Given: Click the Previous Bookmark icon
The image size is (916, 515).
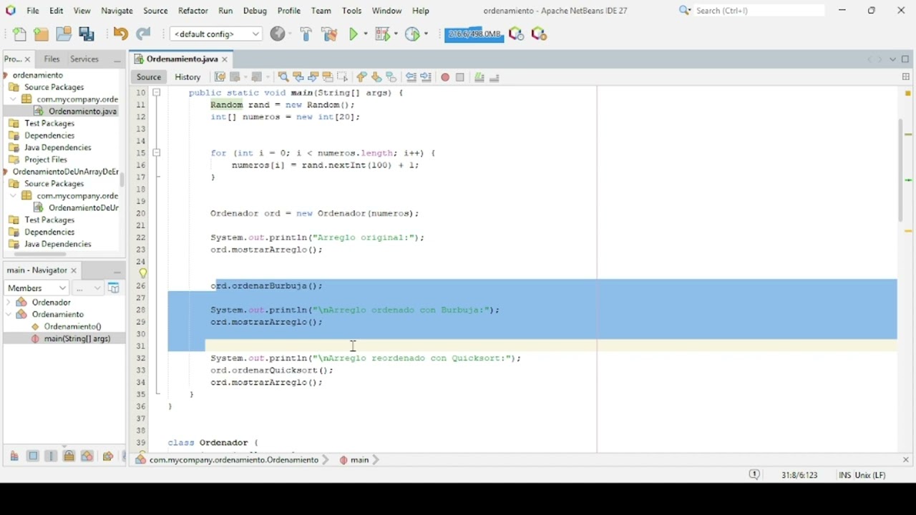Looking at the screenshot, I should 362,77.
